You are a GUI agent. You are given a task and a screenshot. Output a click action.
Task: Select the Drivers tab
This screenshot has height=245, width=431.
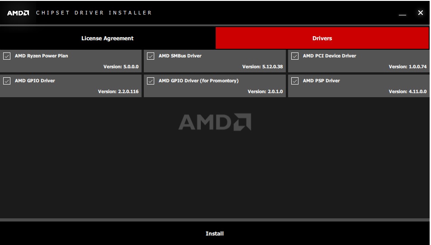pos(322,38)
